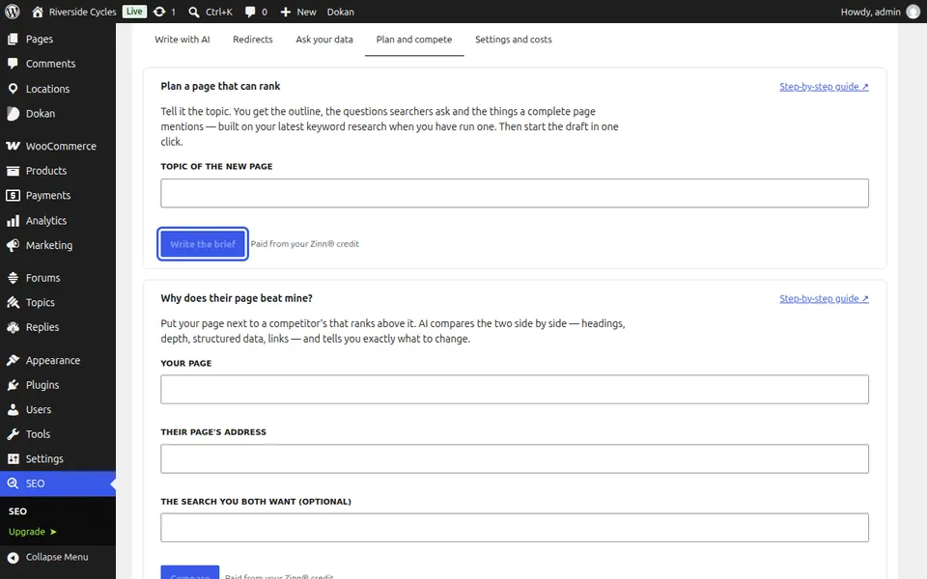This screenshot has width=927, height=579.
Task: Click the Ctrl+K search magnifier icon
Action: (x=194, y=12)
